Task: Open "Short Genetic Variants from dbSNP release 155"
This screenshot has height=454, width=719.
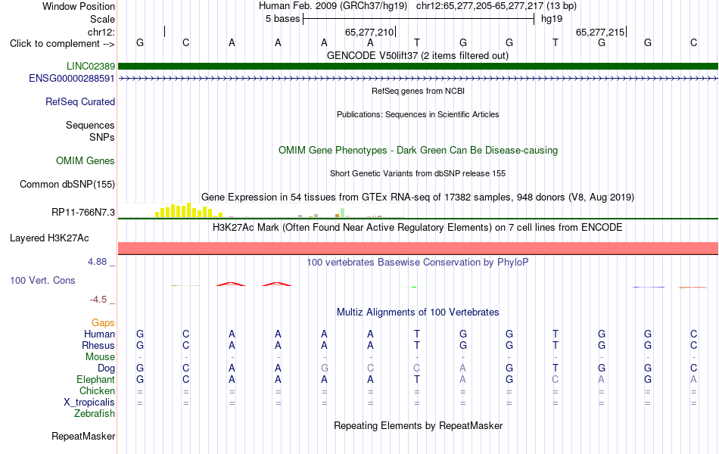Action: [418, 173]
